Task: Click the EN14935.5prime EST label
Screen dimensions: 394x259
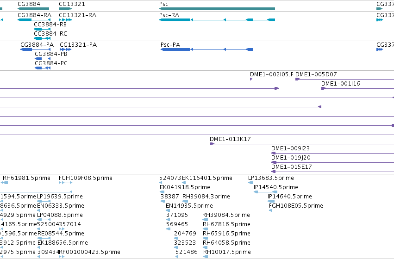Action: [x=189, y=206]
